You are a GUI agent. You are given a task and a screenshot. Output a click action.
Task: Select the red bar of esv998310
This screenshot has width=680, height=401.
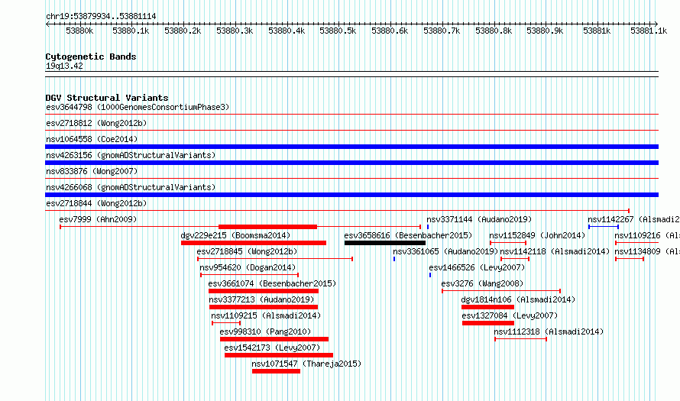pyautogui.click(x=274, y=339)
